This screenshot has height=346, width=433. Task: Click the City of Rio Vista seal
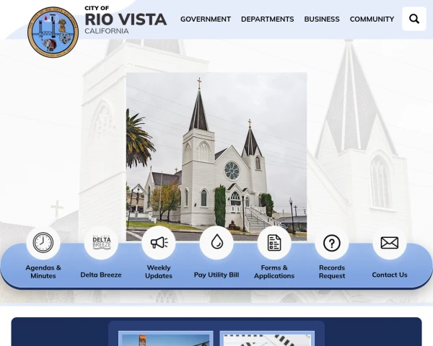53,32
